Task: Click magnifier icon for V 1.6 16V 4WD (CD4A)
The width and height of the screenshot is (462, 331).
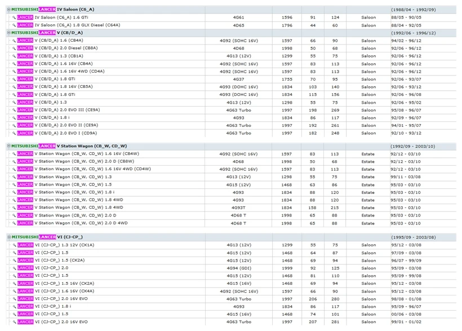Action: point(14,72)
